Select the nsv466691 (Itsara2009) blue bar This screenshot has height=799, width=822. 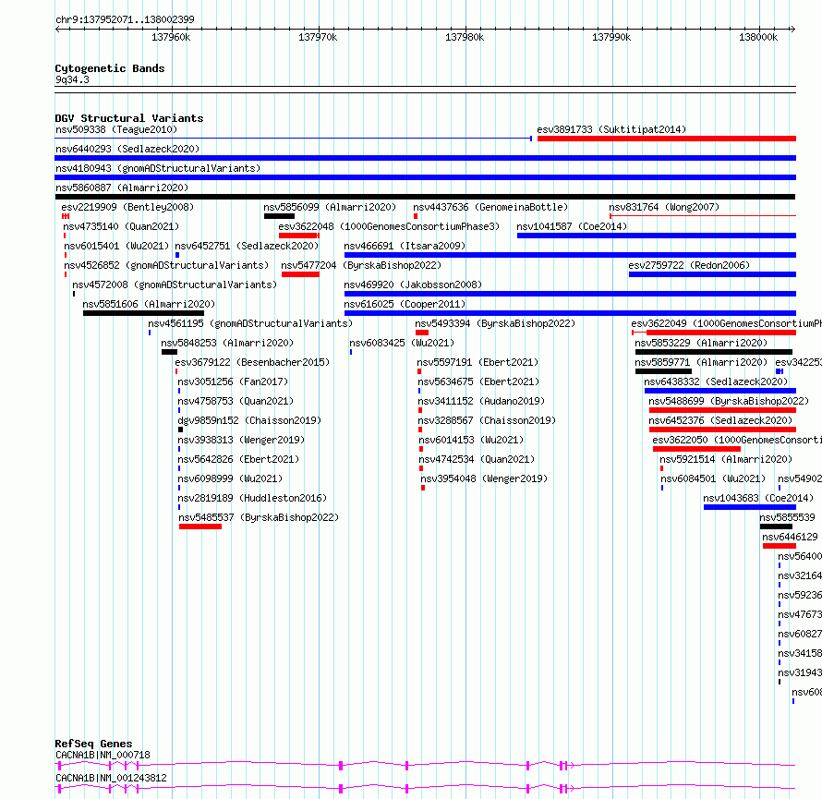(x=570, y=255)
